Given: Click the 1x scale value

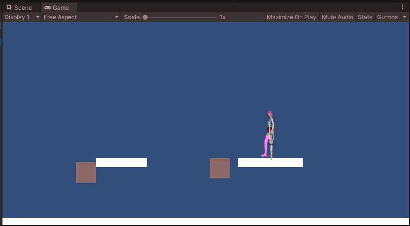Looking at the screenshot, I should pyautogui.click(x=222, y=17).
